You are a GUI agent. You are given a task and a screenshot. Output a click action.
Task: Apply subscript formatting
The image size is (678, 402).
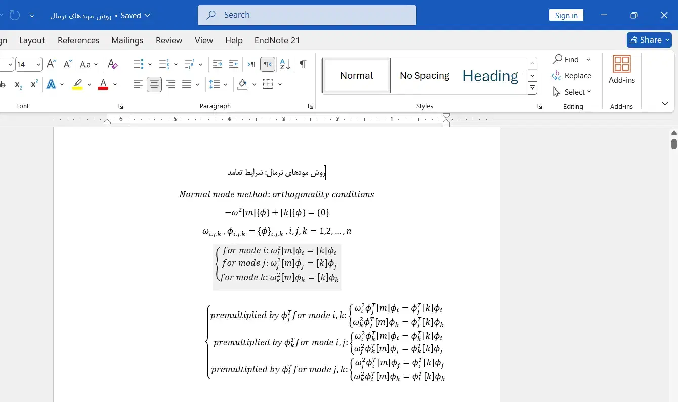[18, 84]
